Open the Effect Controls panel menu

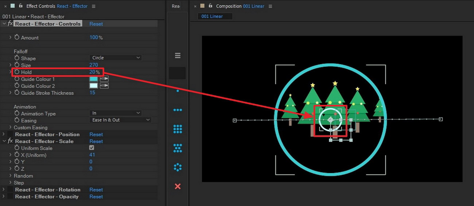click(x=94, y=6)
